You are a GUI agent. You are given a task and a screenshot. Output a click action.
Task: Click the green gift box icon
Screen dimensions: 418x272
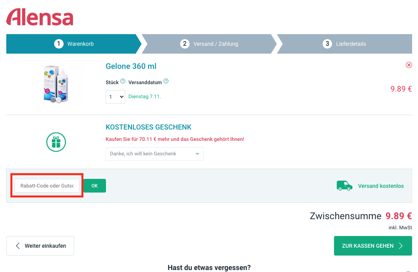(x=56, y=142)
